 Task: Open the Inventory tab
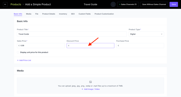click(x=63, y=14)
